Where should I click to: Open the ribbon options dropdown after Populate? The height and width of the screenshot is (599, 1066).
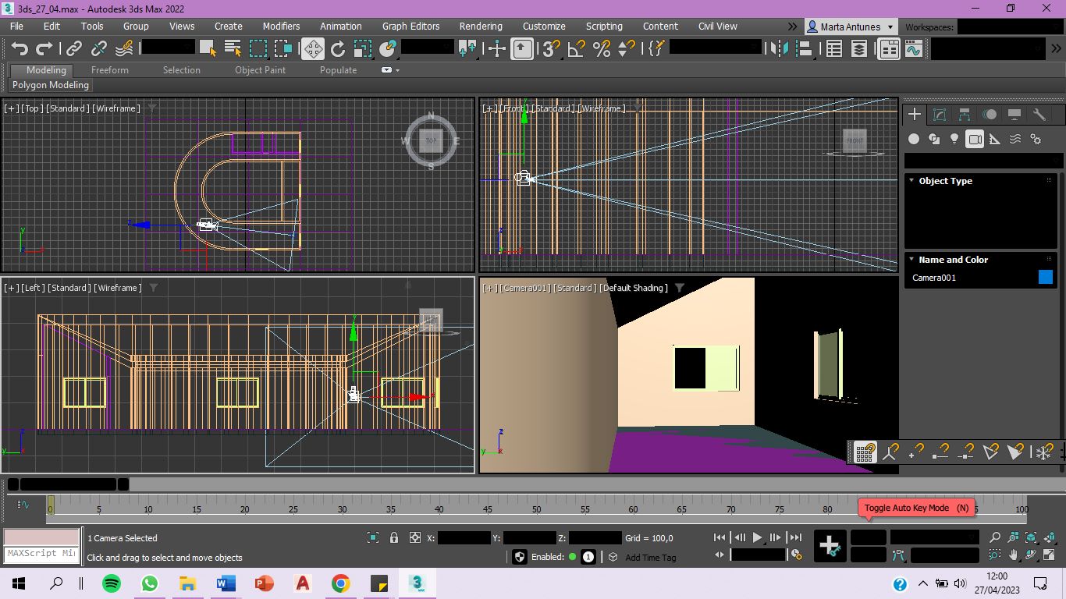pyautogui.click(x=390, y=70)
